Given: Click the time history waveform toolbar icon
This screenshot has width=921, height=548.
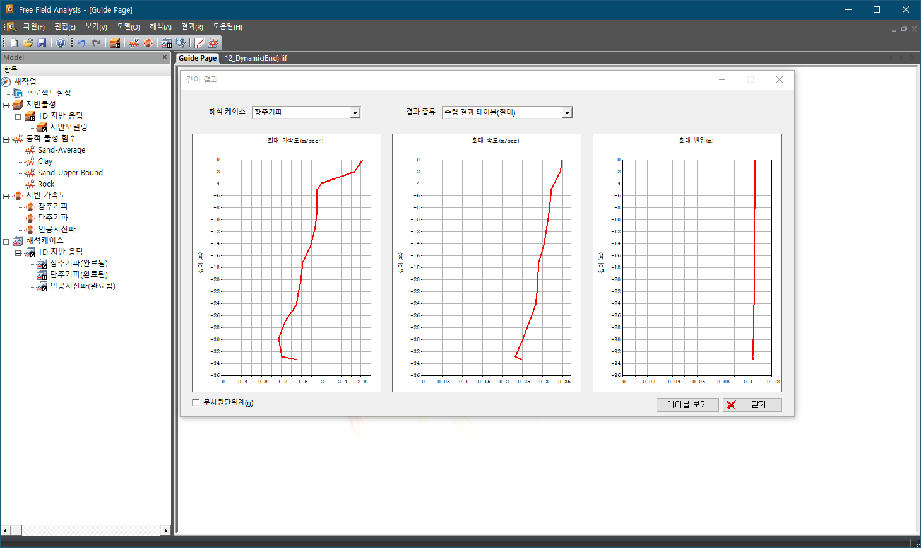Looking at the screenshot, I should [213, 43].
